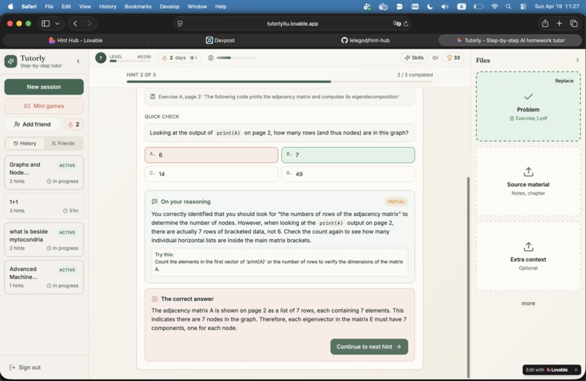Open the what is beside mytocondria session

coord(44,240)
